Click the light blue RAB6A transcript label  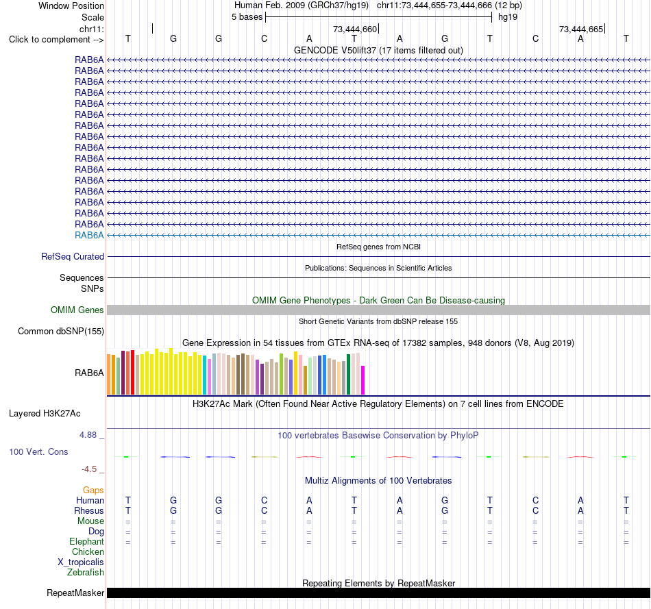[89, 236]
